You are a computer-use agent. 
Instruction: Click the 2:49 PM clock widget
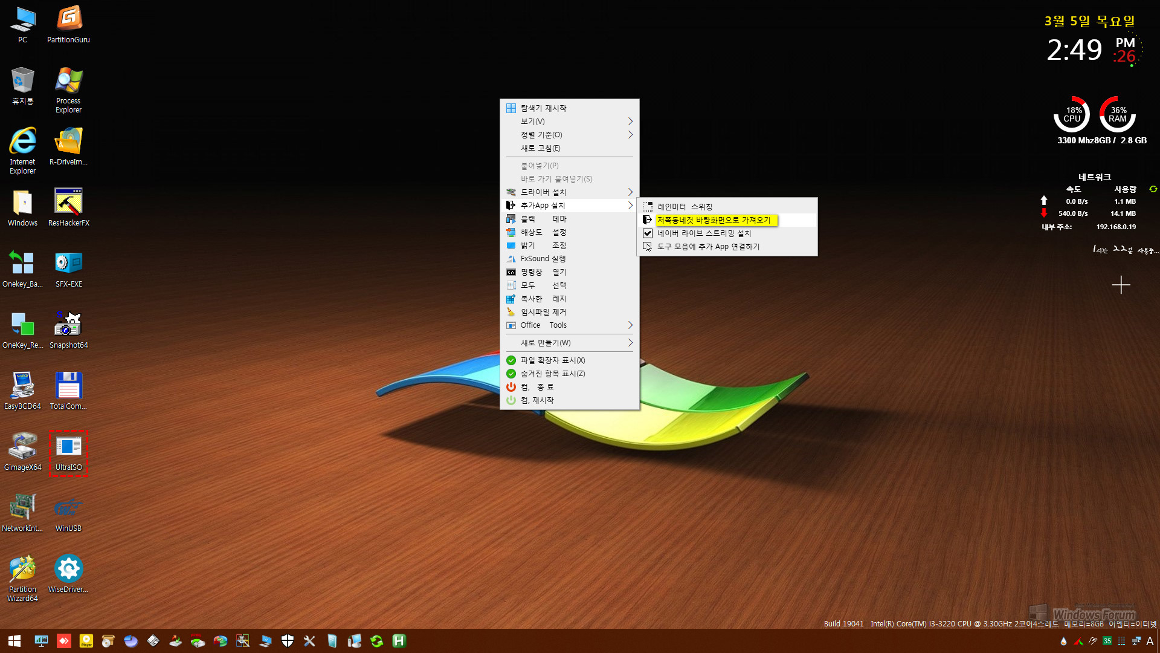[1094, 50]
